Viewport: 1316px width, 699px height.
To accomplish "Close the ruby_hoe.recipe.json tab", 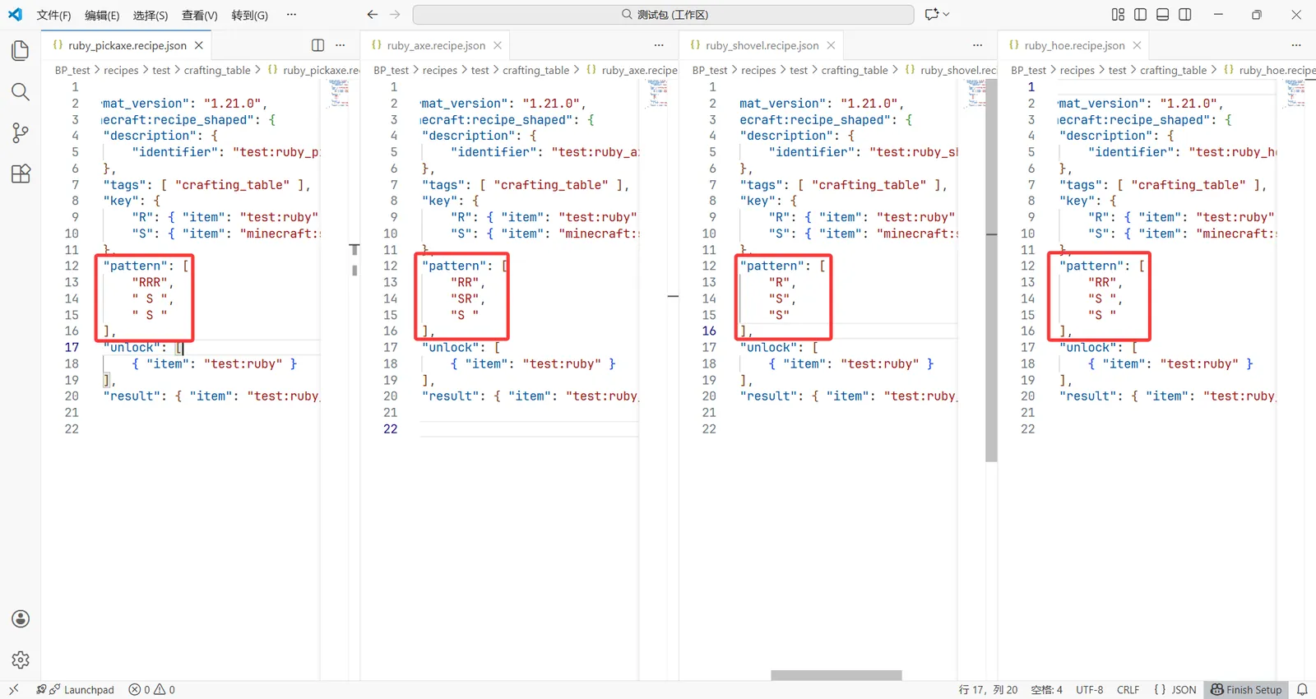I will (x=1137, y=45).
